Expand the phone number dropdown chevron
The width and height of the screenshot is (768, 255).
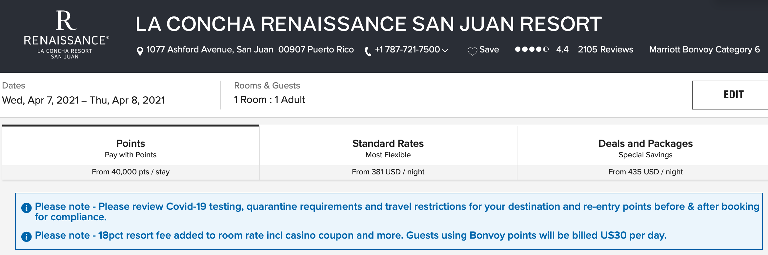pos(445,50)
